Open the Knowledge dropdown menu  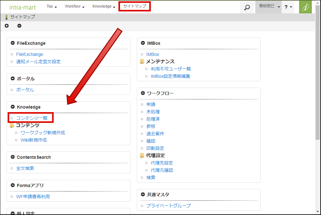tap(104, 6)
